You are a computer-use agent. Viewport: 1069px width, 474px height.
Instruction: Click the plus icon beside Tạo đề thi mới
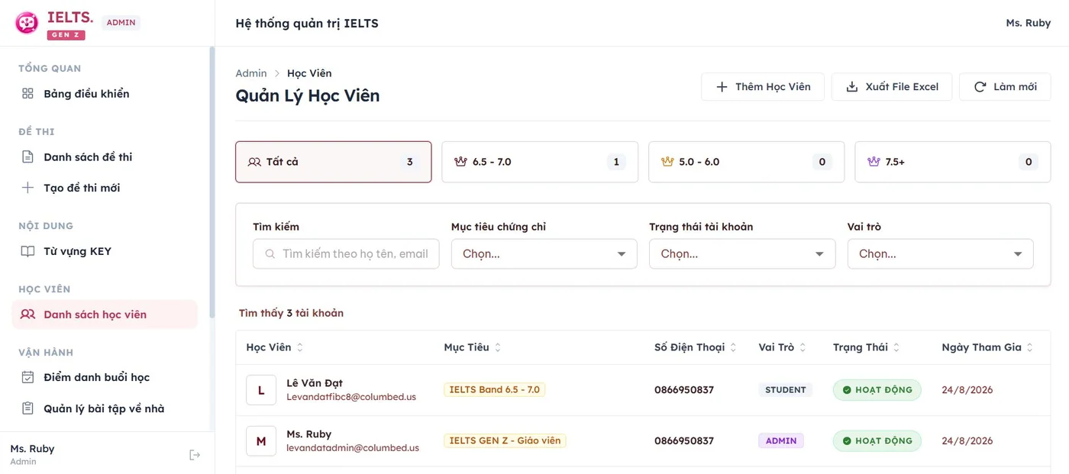pyautogui.click(x=27, y=188)
